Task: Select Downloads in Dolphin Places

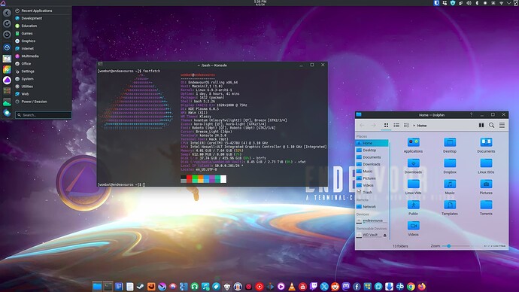Action: 372,164
